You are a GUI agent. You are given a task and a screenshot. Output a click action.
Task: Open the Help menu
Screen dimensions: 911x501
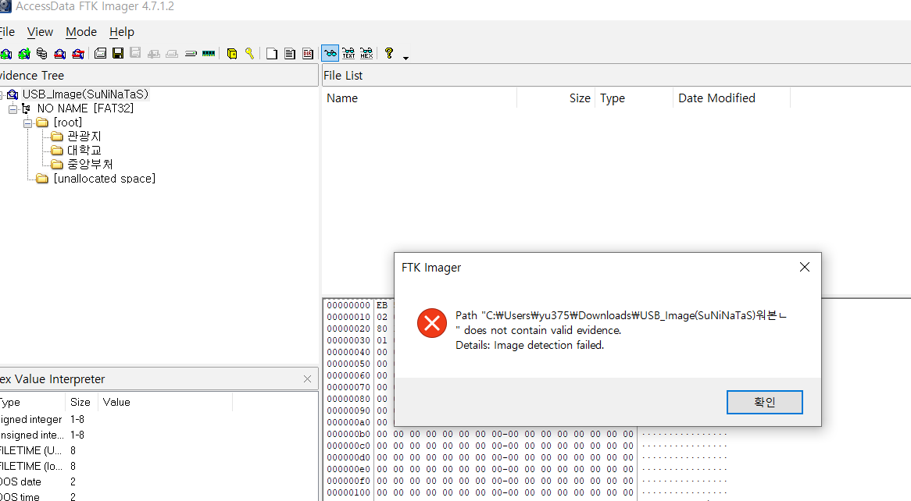click(x=122, y=32)
